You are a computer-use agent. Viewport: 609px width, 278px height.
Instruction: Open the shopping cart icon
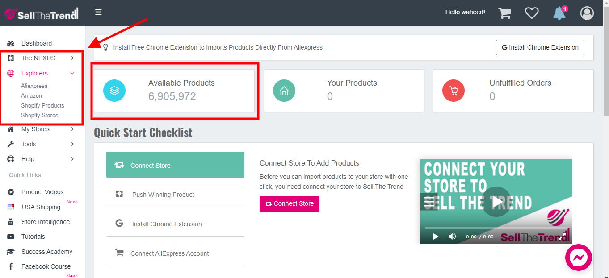504,13
